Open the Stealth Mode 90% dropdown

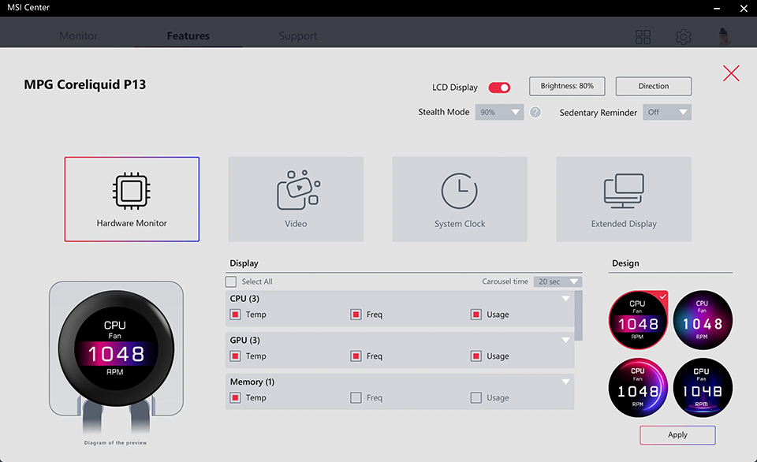499,112
